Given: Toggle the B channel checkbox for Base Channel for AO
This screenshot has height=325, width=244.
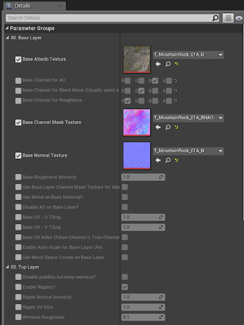Looking at the screenshot, I should (x=155, y=81).
